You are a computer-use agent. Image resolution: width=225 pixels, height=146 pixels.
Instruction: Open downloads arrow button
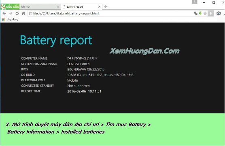coord(211,14)
